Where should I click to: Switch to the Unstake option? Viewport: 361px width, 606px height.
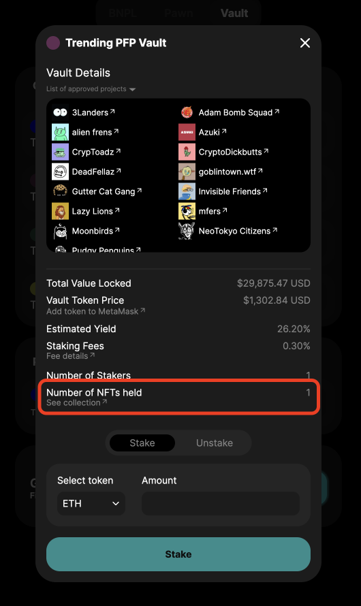215,443
